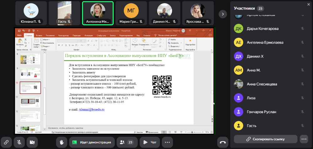Open Заменить dropdown in ribbon
313x149 pixels.
(x=175, y=43)
